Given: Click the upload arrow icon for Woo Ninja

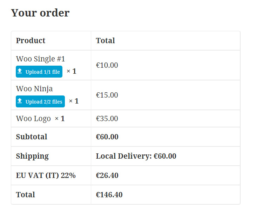Looking at the screenshot, I should point(20,101).
